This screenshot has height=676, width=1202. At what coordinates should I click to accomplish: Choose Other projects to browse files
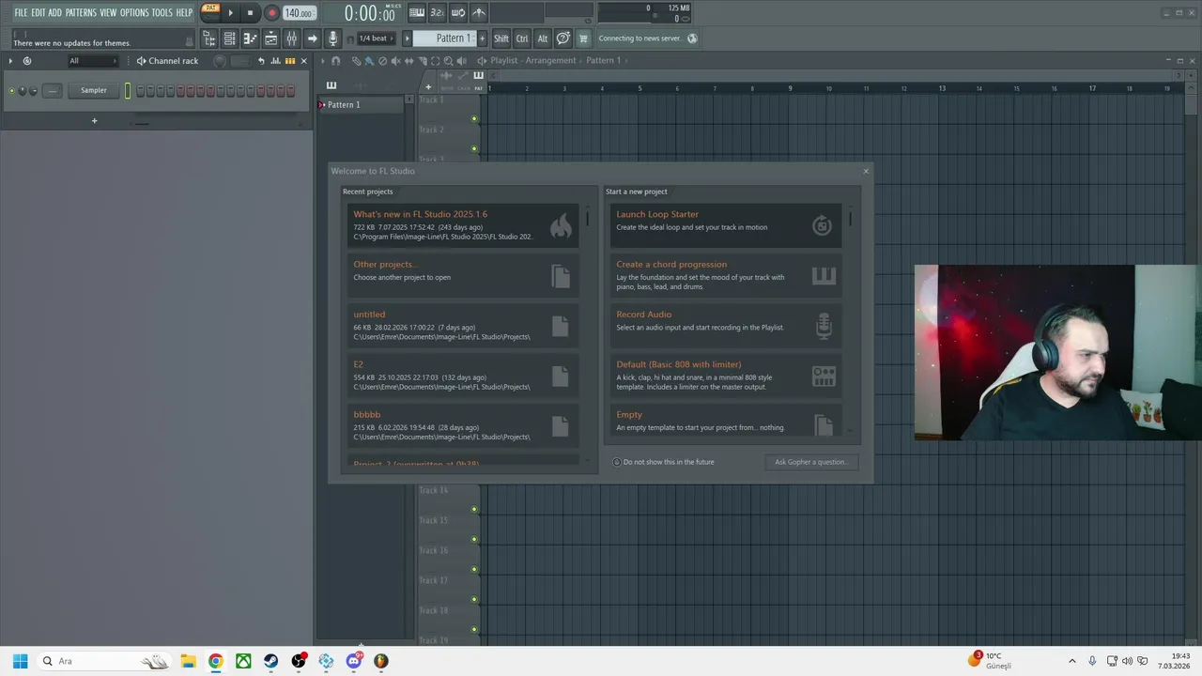pyautogui.click(x=462, y=275)
